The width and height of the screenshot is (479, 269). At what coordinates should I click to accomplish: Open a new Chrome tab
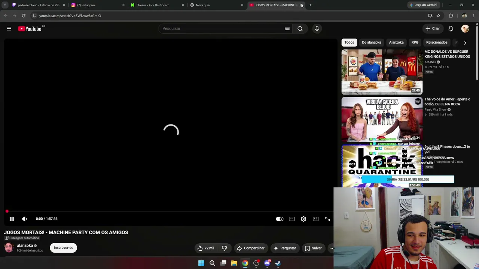click(x=310, y=5)
